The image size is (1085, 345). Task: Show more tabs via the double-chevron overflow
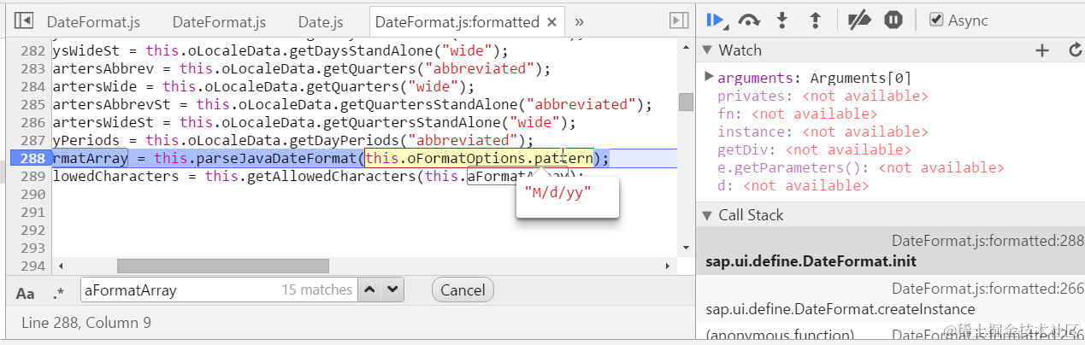click(x=579, y=21)
